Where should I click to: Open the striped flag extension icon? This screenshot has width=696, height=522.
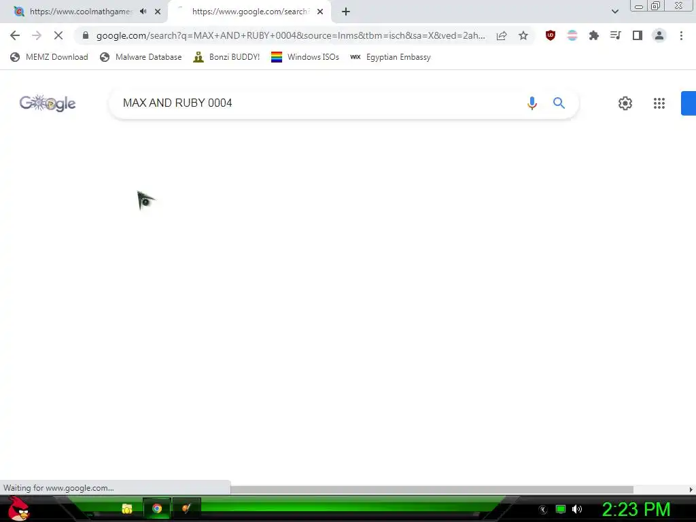pos(572,35)
